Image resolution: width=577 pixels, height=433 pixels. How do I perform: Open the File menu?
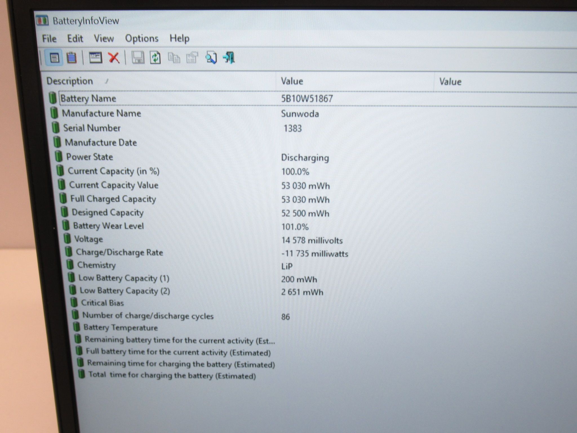49,39
